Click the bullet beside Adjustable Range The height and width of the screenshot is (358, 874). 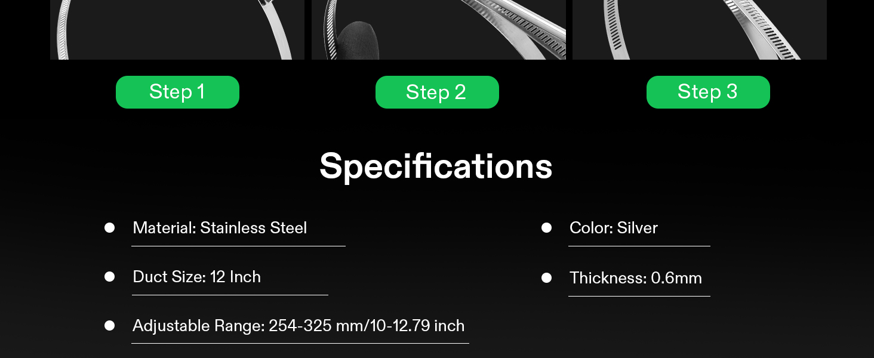109,325
